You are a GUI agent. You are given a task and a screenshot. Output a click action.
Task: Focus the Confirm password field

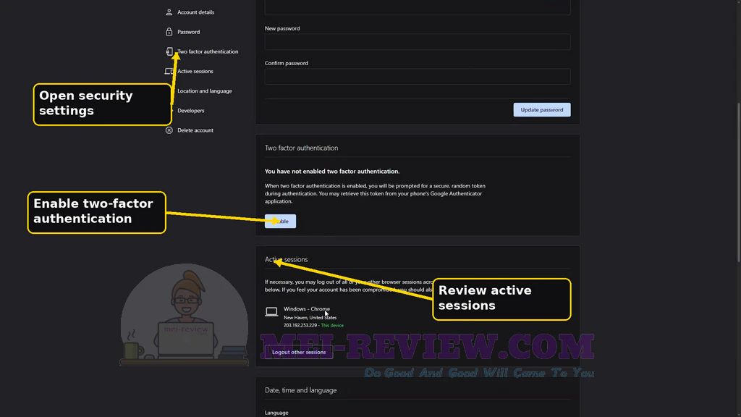(418, 77)
